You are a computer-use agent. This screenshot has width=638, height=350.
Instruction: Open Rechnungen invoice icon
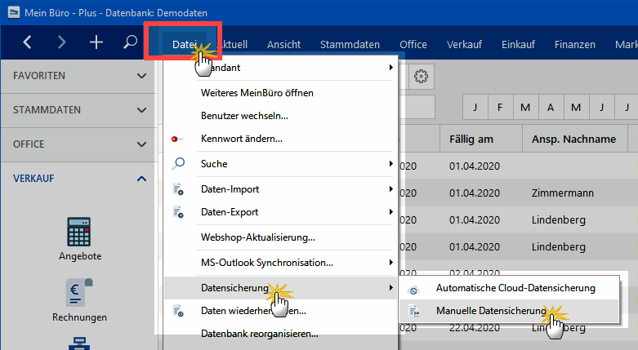pos(79,293)
